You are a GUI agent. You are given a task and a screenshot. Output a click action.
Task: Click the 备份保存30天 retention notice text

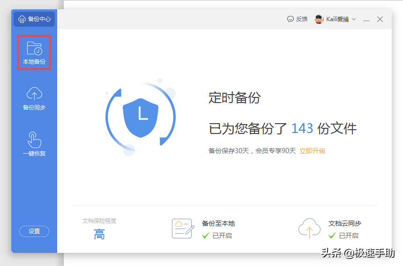click(x=252, y=151)
